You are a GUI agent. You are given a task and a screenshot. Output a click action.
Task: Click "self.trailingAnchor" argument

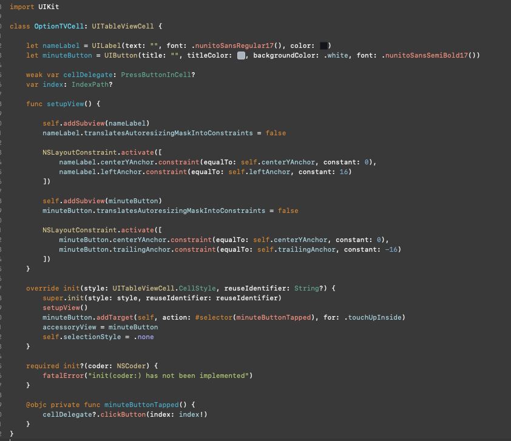click(x=296, y=250)
